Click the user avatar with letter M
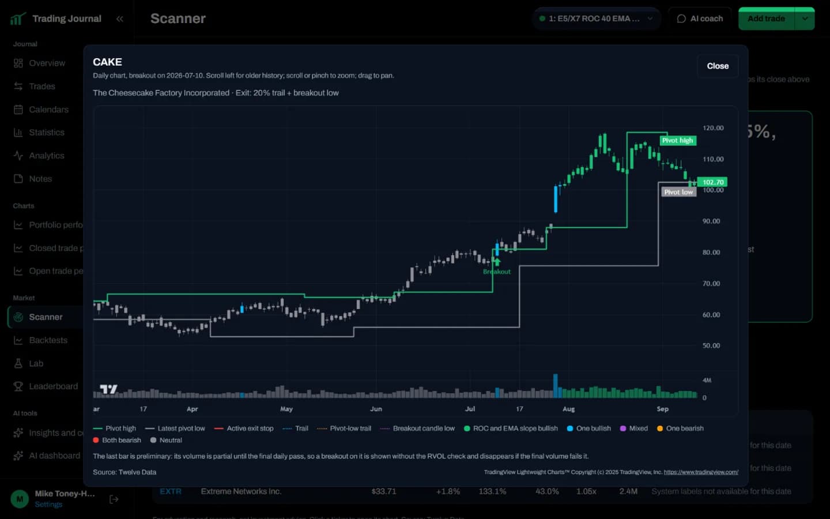830x519 pixels. (x=20, y=499)
